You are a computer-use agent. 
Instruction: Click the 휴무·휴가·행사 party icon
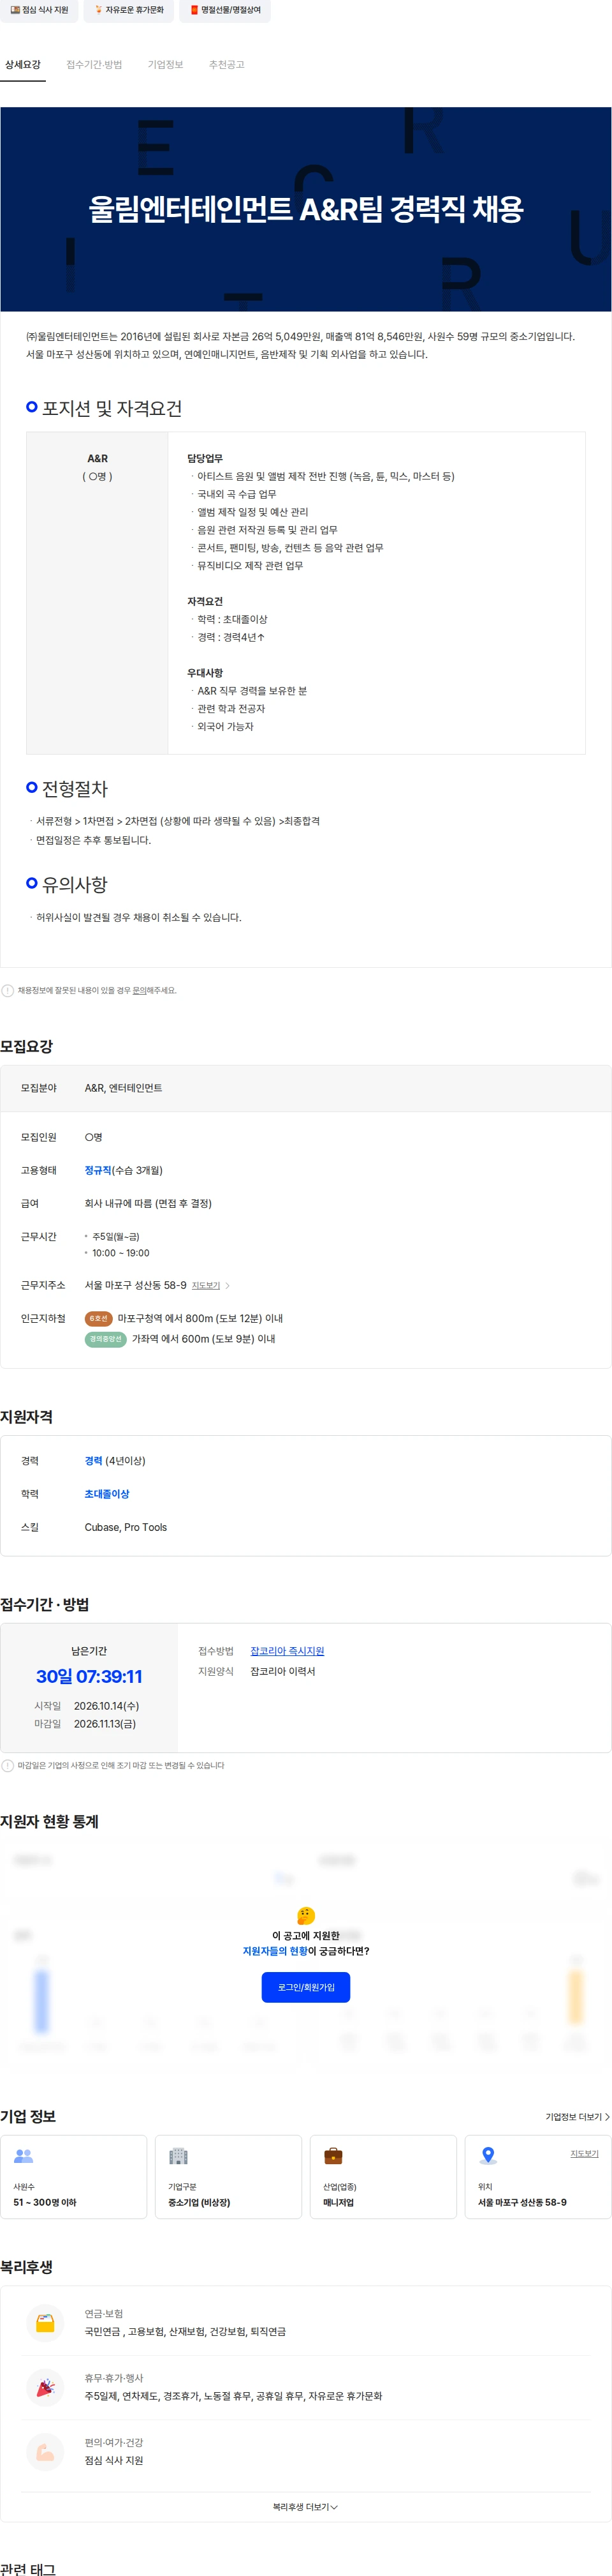pyautogui.click(x=45, y=2387)
